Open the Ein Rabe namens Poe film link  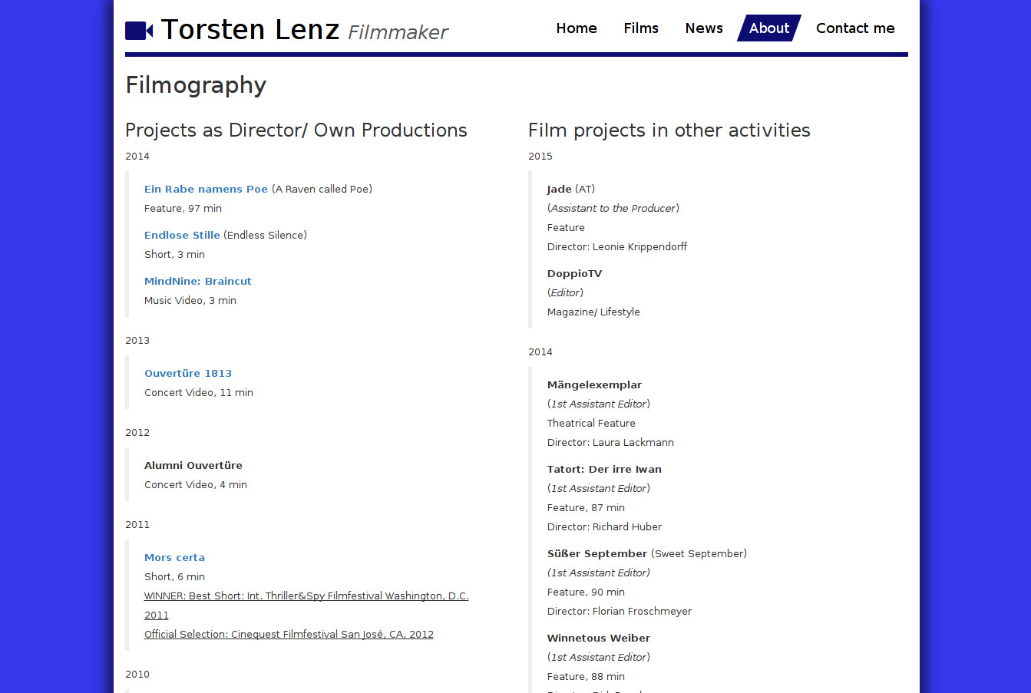tap(206, 190)
